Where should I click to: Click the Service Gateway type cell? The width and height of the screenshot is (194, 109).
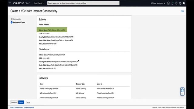tap(81, 97)
